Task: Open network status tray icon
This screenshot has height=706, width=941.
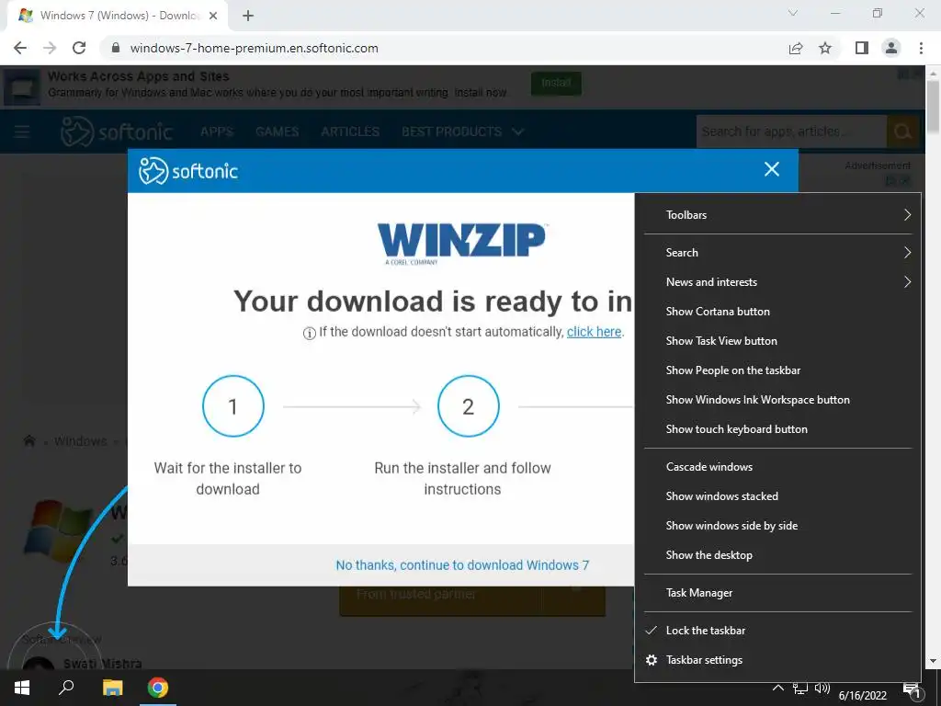Action: [x=800, y=689]
